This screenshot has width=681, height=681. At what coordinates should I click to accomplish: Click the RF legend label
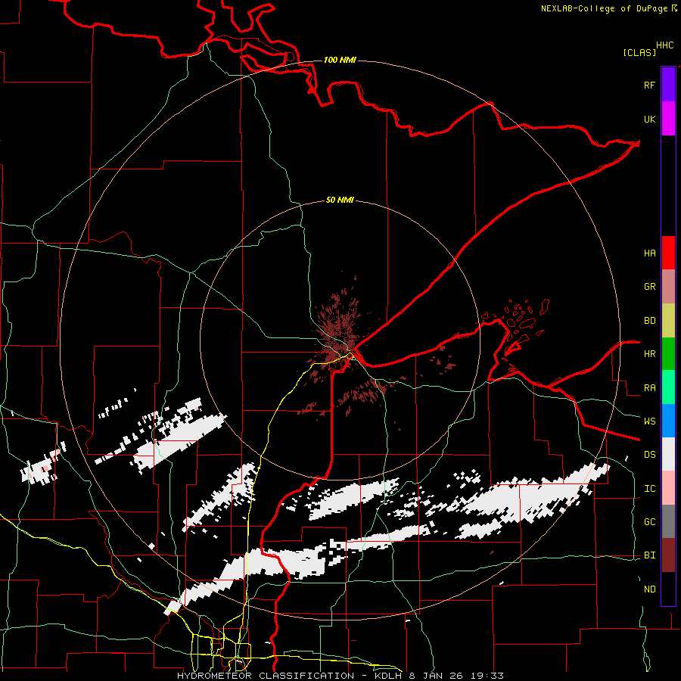[x=649, y=85]
